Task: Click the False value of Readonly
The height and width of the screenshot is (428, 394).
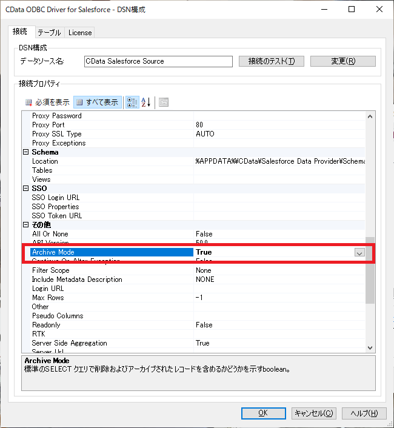Action: pos(204,325)
